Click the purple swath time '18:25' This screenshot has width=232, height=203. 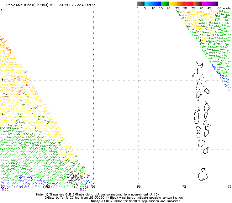coord(4,190)
